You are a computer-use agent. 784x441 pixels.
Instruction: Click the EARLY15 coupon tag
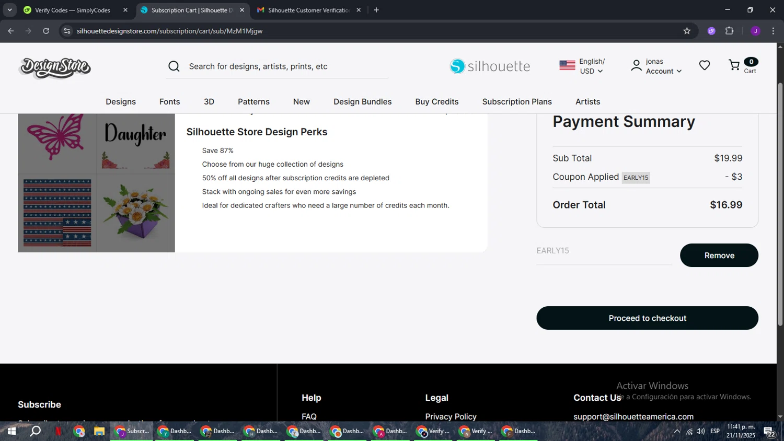636,178
